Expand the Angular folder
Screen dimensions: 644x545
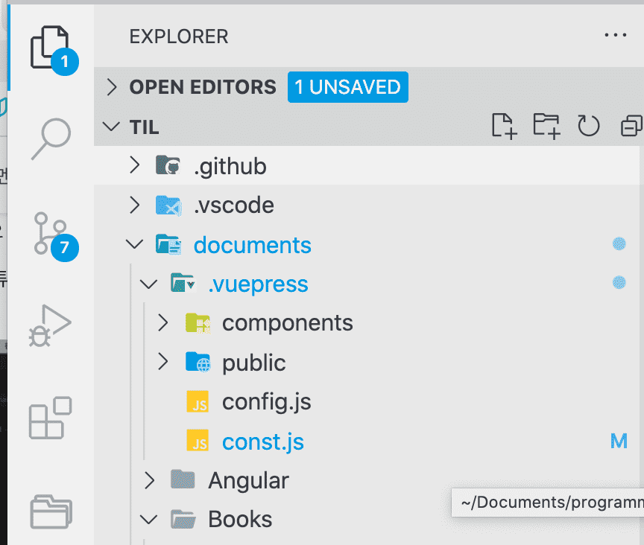pos(248,480)
